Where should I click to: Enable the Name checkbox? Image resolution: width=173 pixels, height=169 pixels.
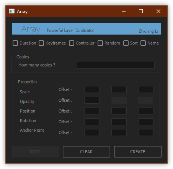143,43
